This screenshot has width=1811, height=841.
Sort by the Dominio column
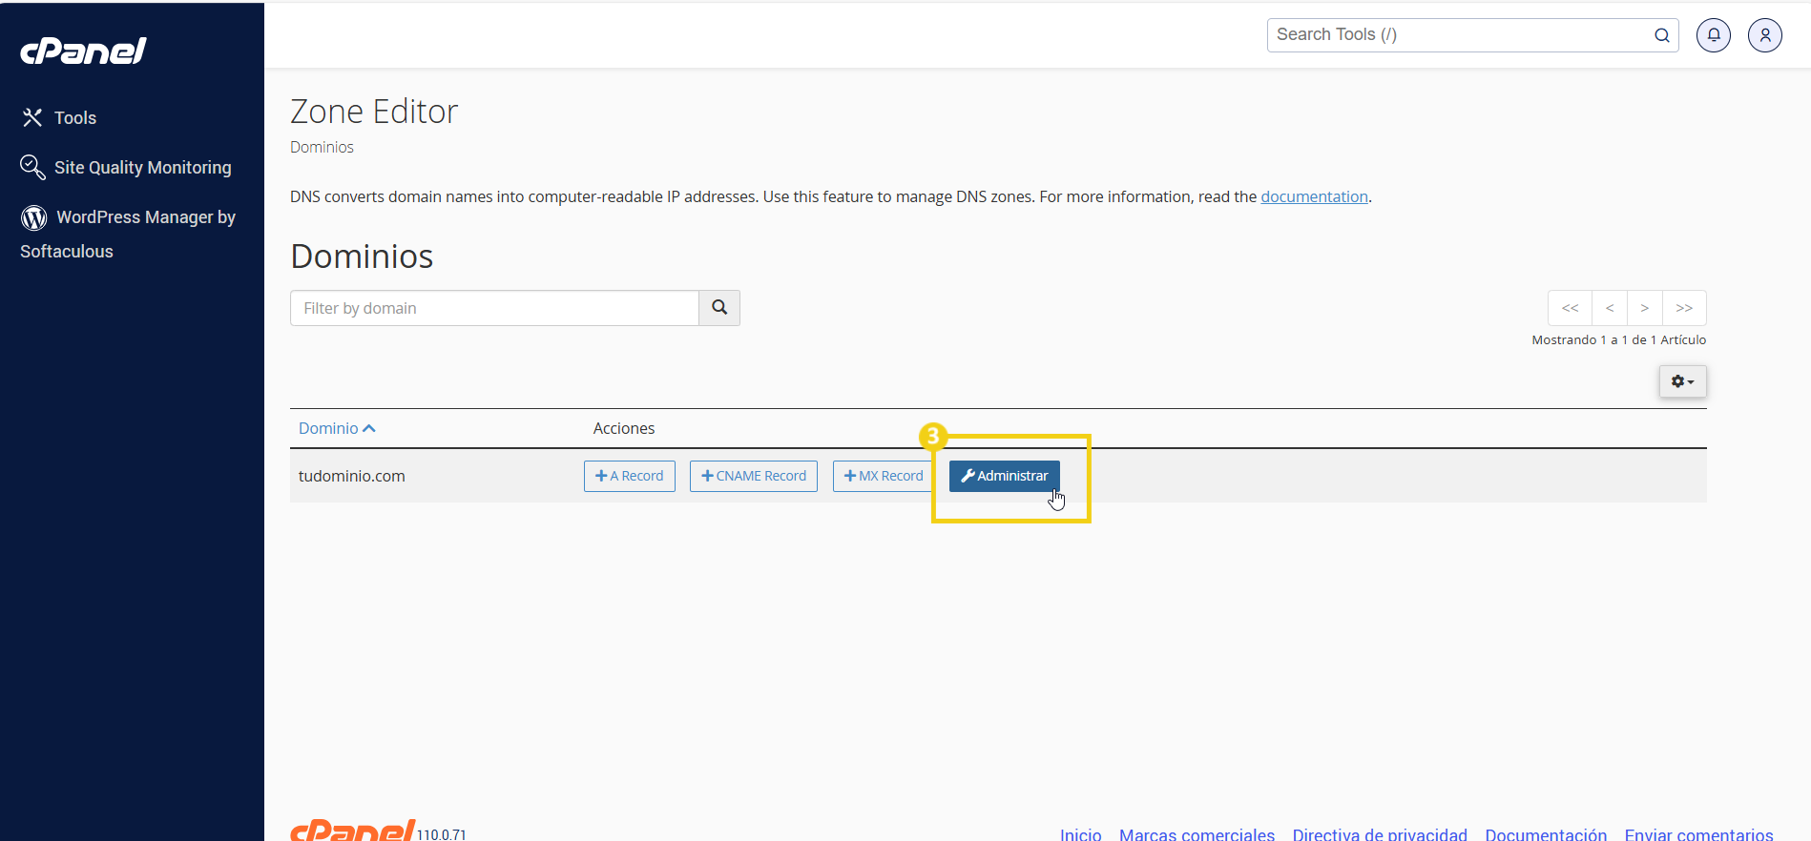337,428
